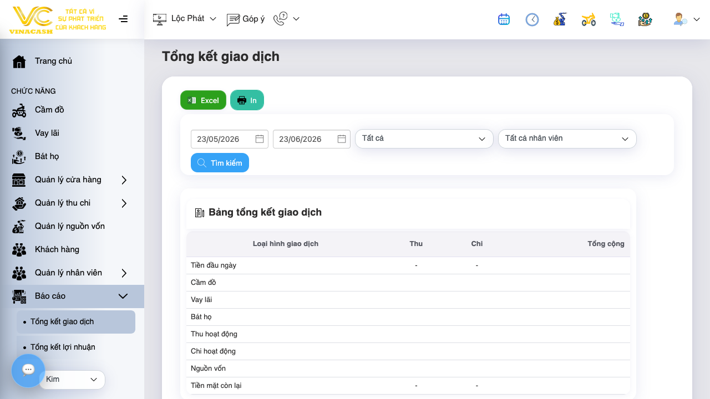
Task: Click the calendar icon in the 23/06/2026 field
Action: coord(342,139)
